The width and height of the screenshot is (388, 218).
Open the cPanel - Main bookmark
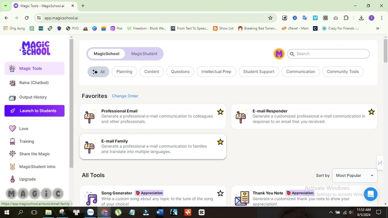(x=295, y=29)
